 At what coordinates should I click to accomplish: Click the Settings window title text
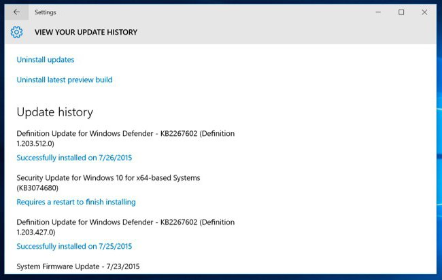pos(46,12)
